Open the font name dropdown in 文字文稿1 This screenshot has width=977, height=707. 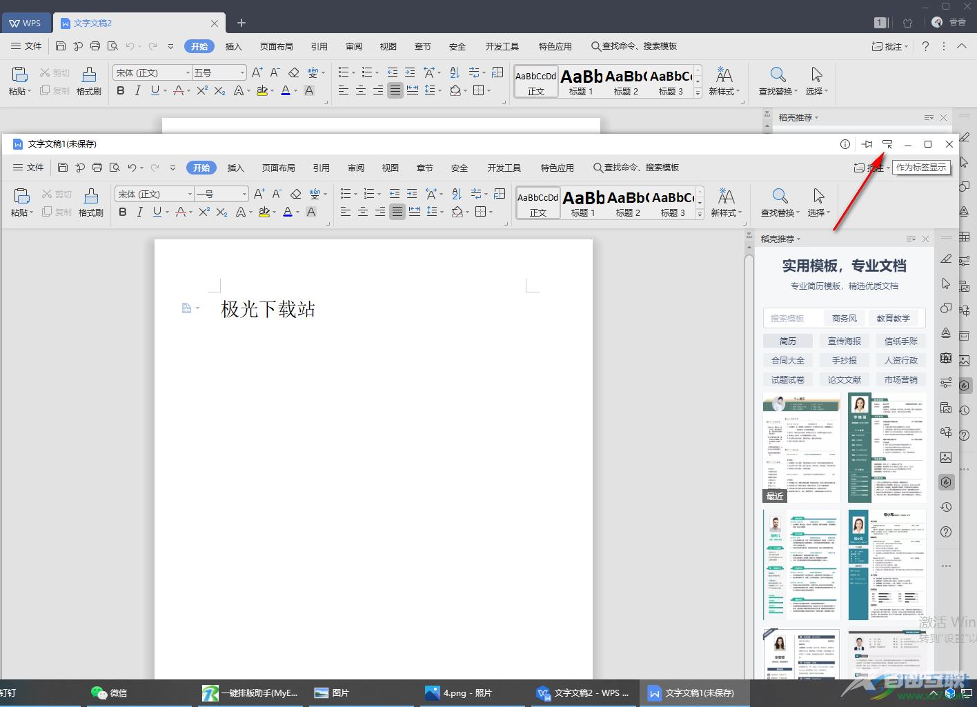pos(190,195)
